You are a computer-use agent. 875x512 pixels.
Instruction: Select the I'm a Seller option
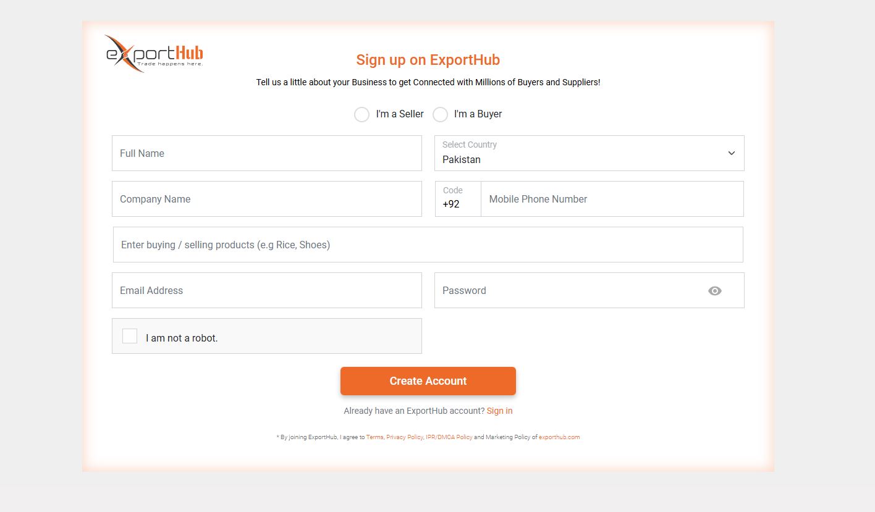pos(361,114)
